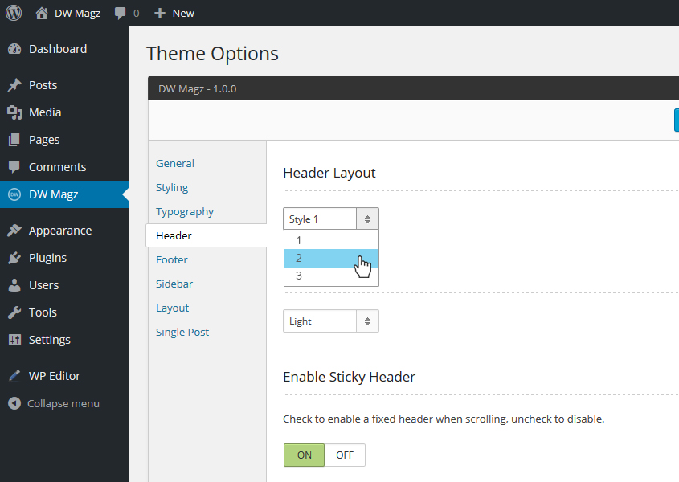Select the DW Magz menu item
This screenshot has width=679, height=482.
[x=64, y=194]
